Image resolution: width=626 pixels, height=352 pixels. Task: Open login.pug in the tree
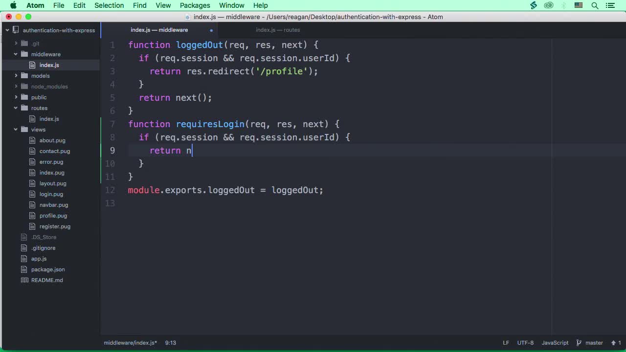click(x=51, y=194)
